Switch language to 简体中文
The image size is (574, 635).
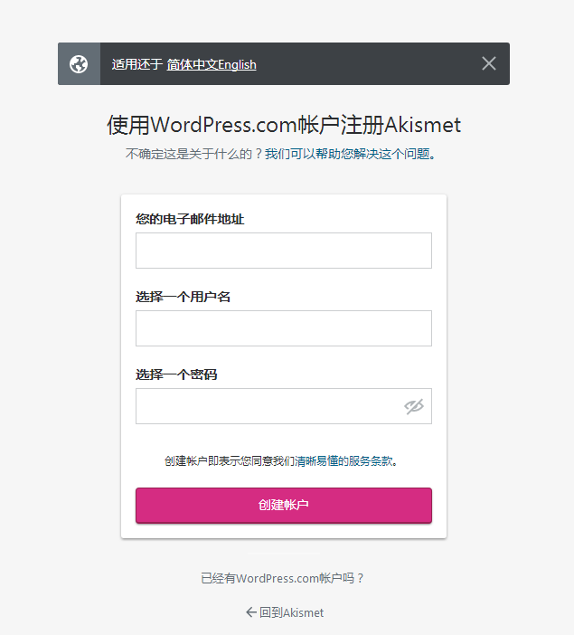[192, 64]
